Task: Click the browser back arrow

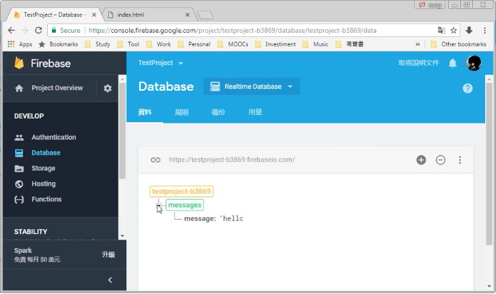Action: point(11,30)
